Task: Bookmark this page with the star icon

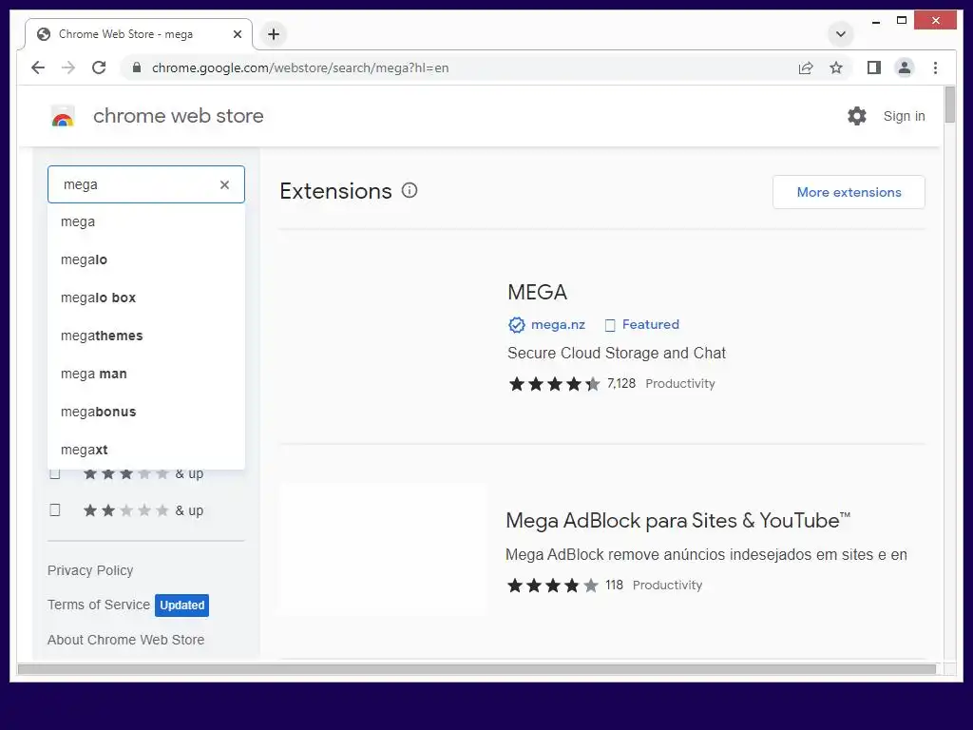Action: [x=836, y=67]
